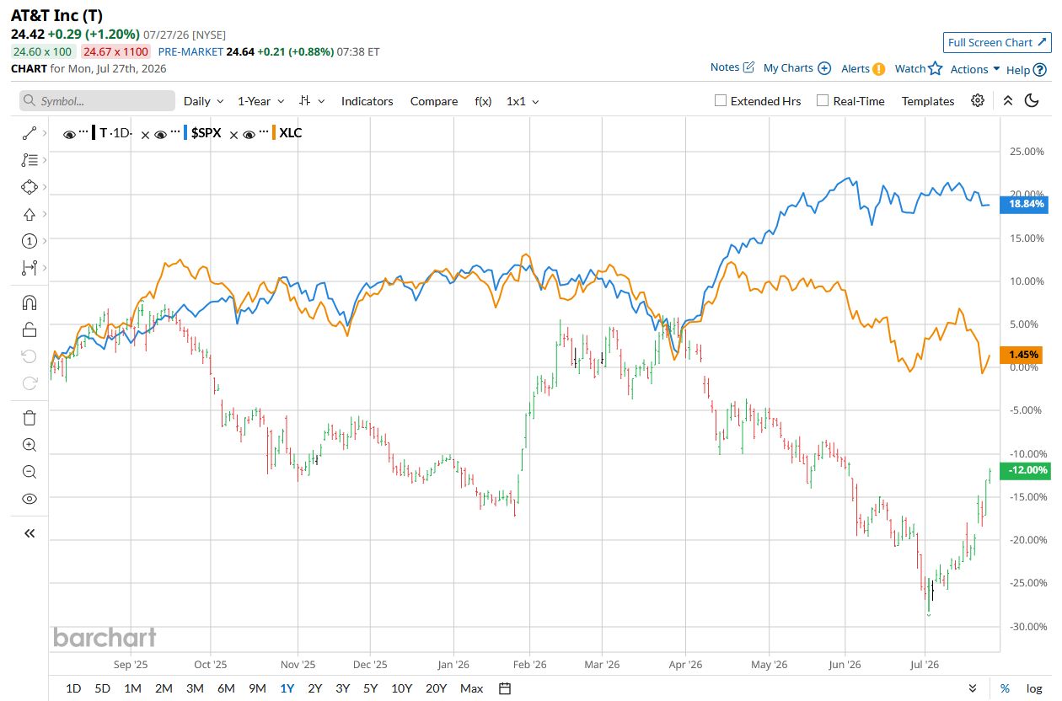Expand line tool options chevron
Viewport: 1062px width, 701px height.
click(x=45, y=132)
